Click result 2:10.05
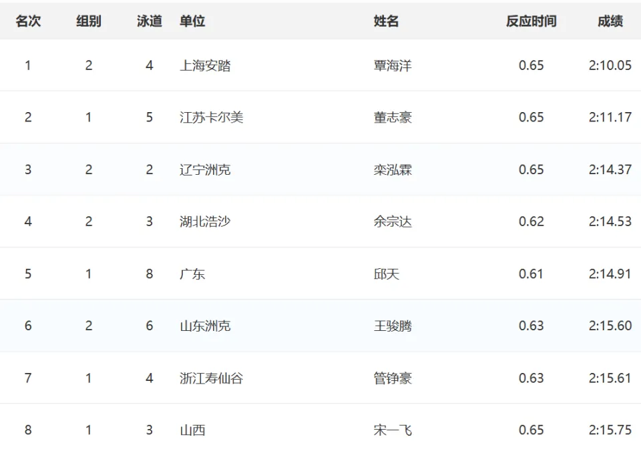The image size is (641, 455). (610, 65)
